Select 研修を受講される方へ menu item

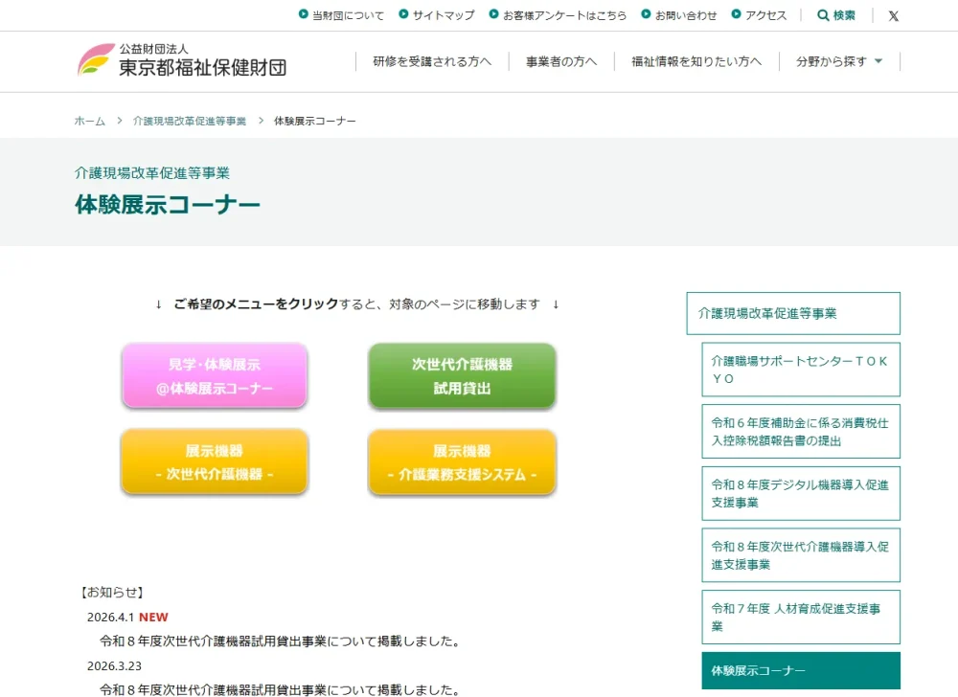[x=432, y=61]
